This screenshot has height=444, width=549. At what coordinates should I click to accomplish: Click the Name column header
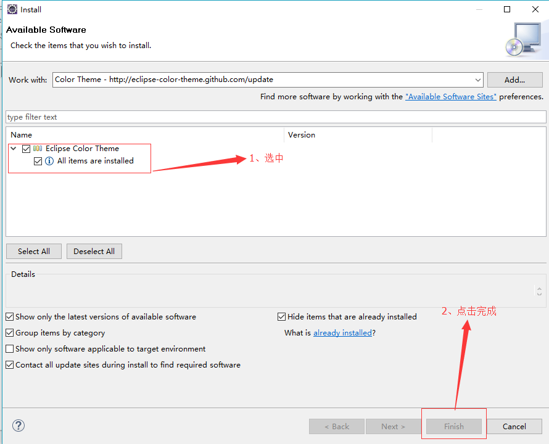pyautogui.click(x=145, y=135)
